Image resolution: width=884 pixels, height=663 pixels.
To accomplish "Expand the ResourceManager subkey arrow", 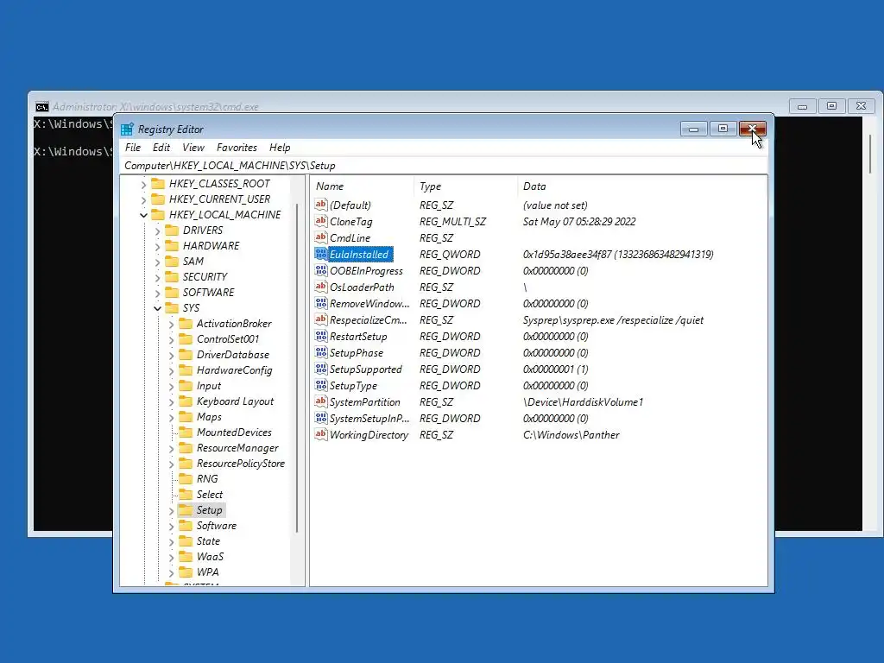I will click(172, 448).
